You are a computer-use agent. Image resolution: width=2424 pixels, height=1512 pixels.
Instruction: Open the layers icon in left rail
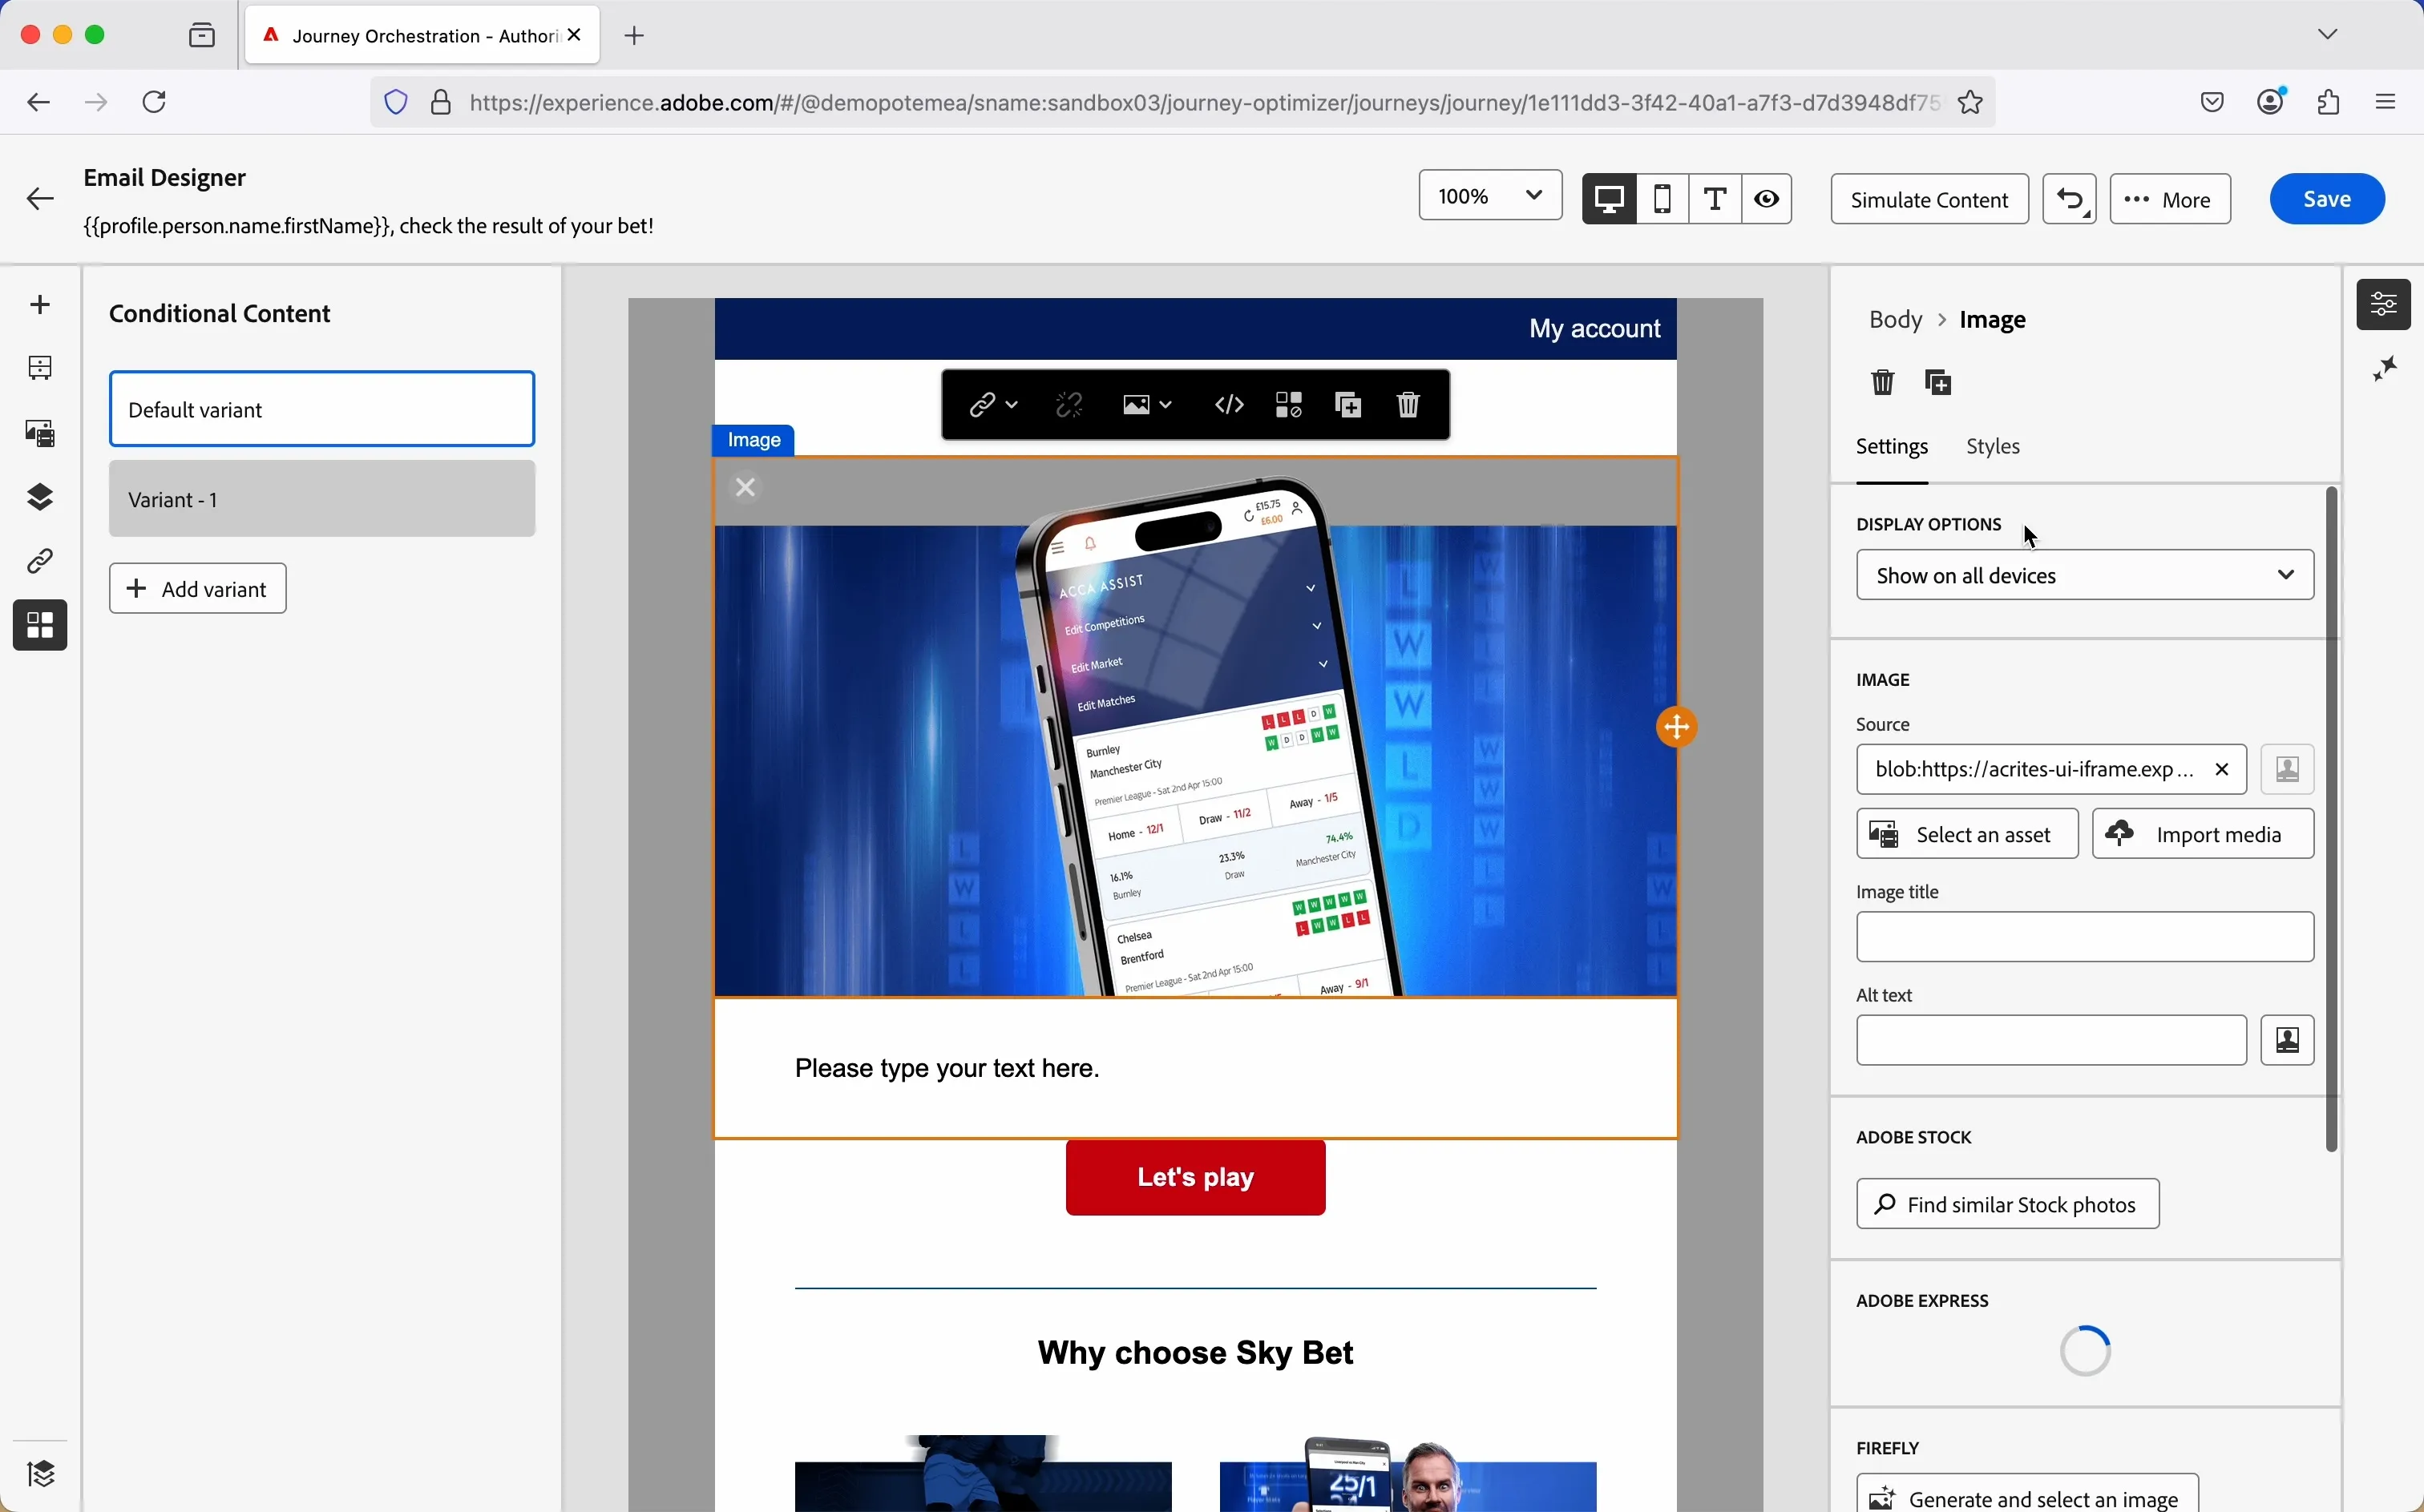(x=40, y=497)
